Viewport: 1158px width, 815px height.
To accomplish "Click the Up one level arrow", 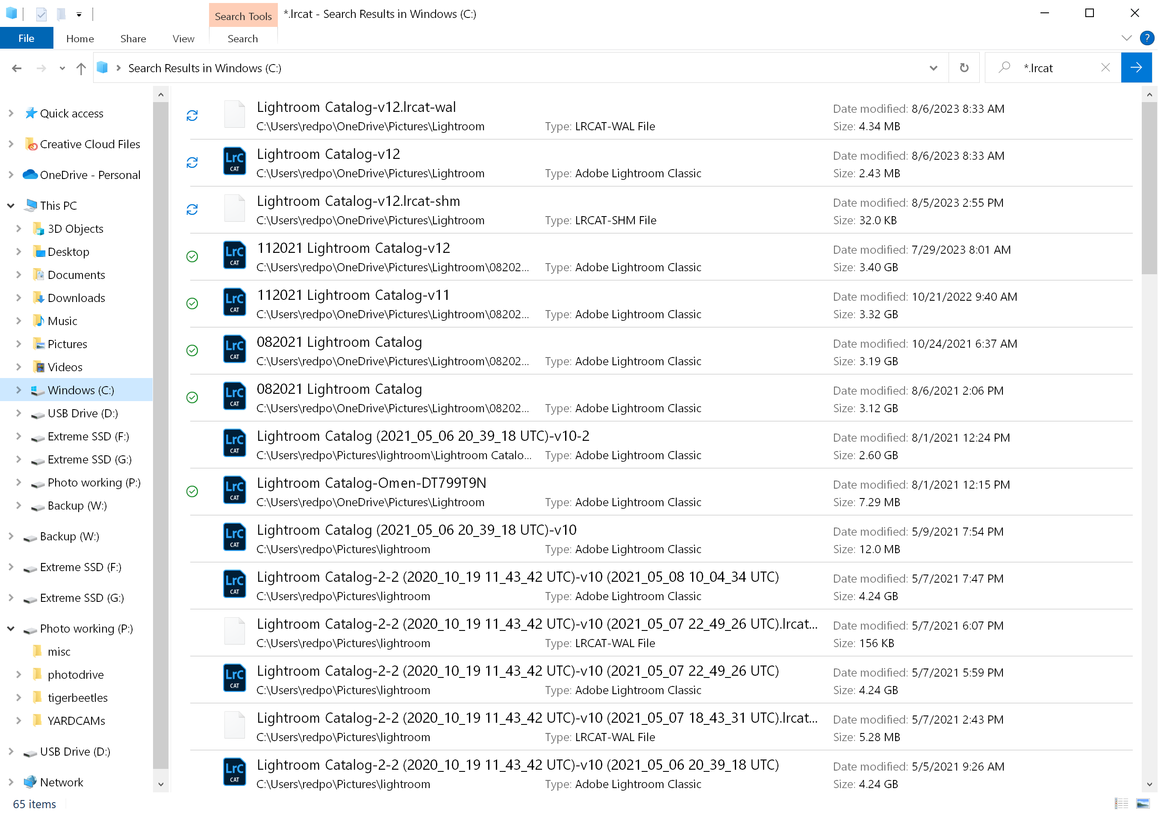I will point(81,68).
